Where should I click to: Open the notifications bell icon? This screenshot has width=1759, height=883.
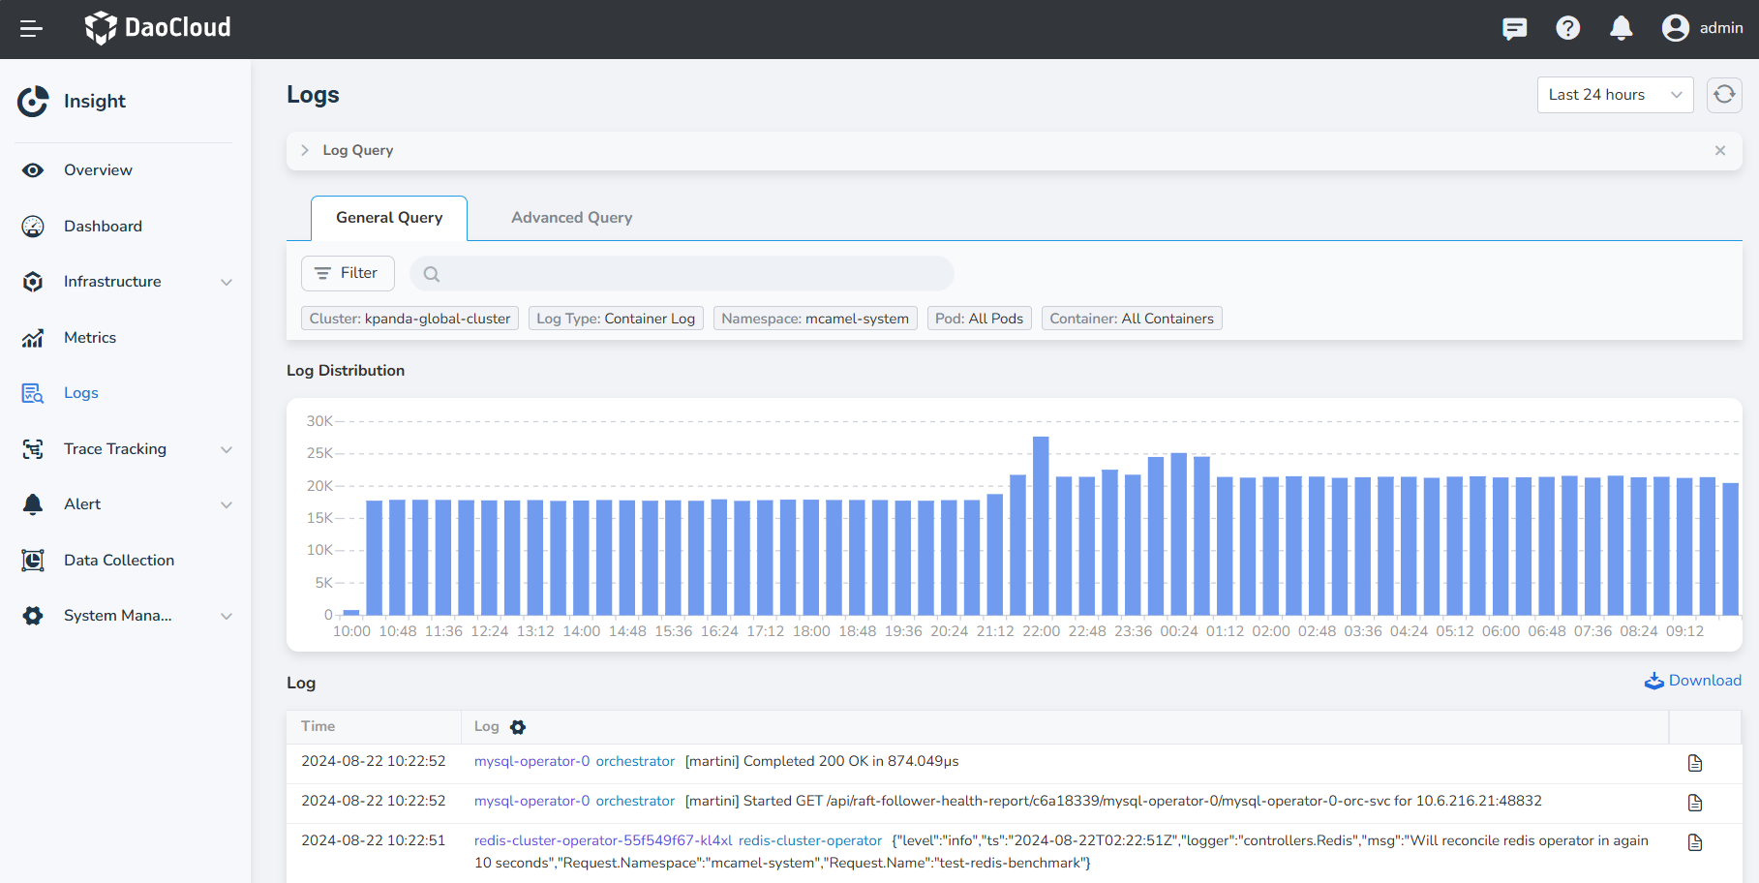pyautogui.click(x=1621, y=29)
